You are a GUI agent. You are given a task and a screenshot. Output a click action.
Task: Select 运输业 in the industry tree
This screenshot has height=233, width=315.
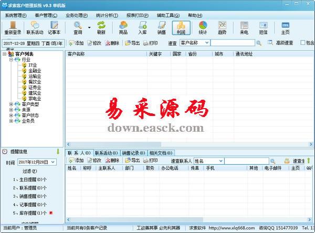(35, 76)
